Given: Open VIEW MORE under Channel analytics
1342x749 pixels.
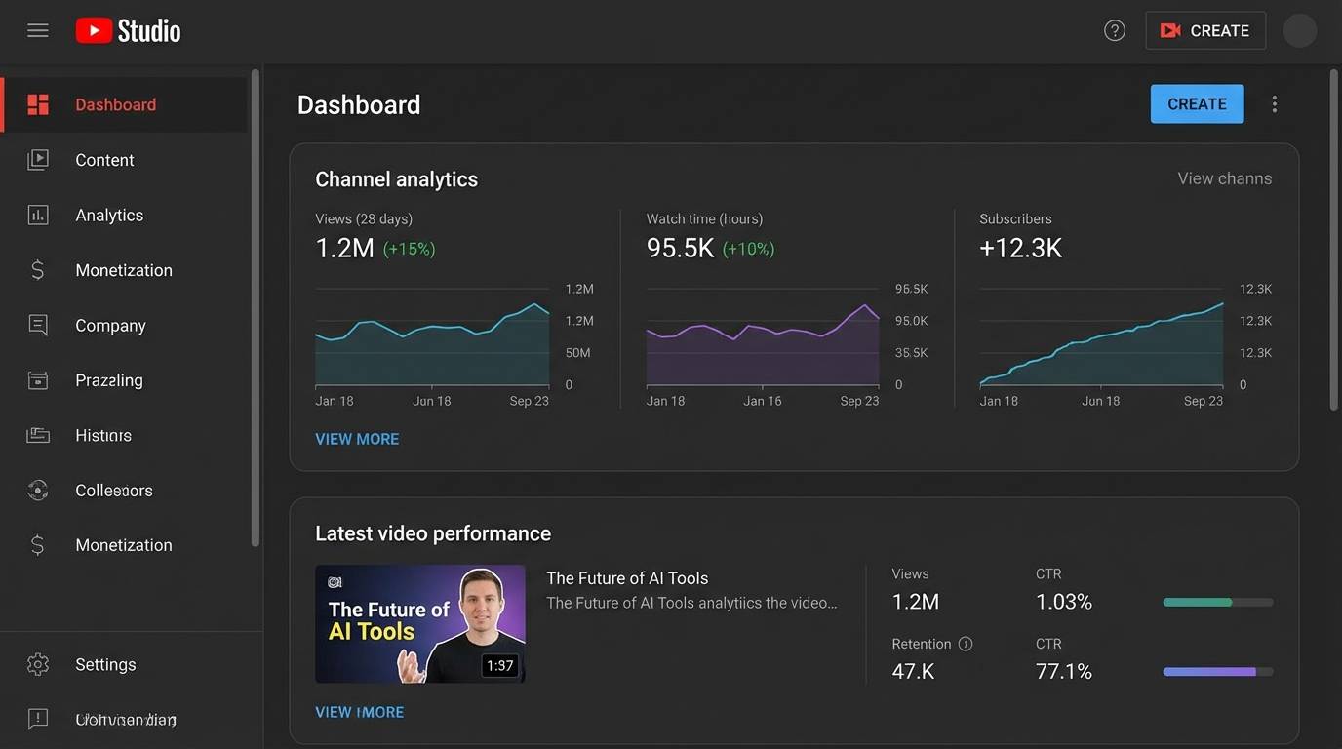Looking at the screenshot, I should pyautogui.click(x=357, y=439).
